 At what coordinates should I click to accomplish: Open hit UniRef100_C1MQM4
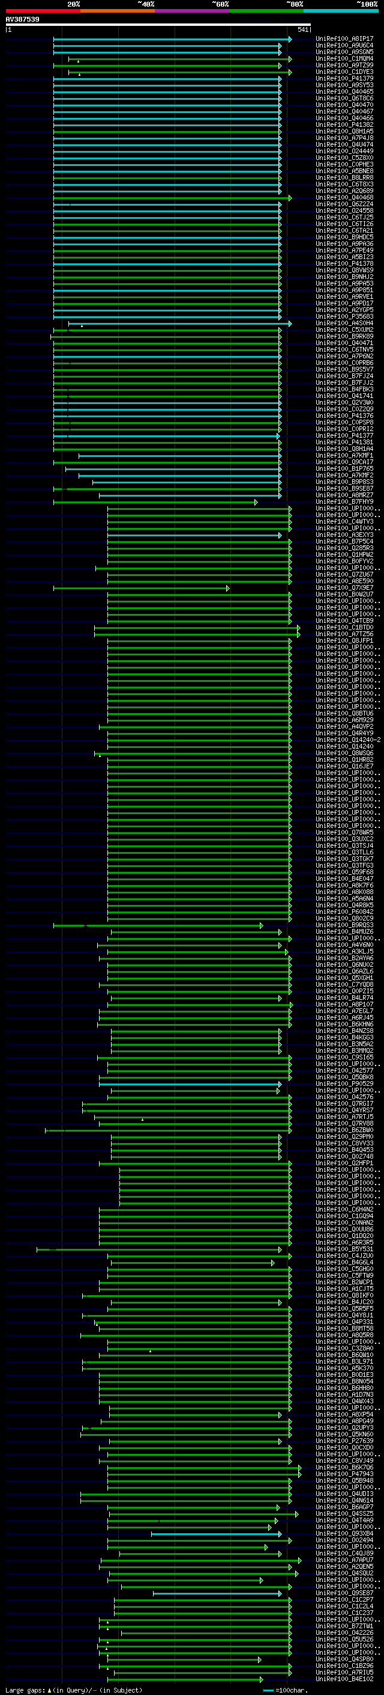pyautogui.click(x=344, y=58)
